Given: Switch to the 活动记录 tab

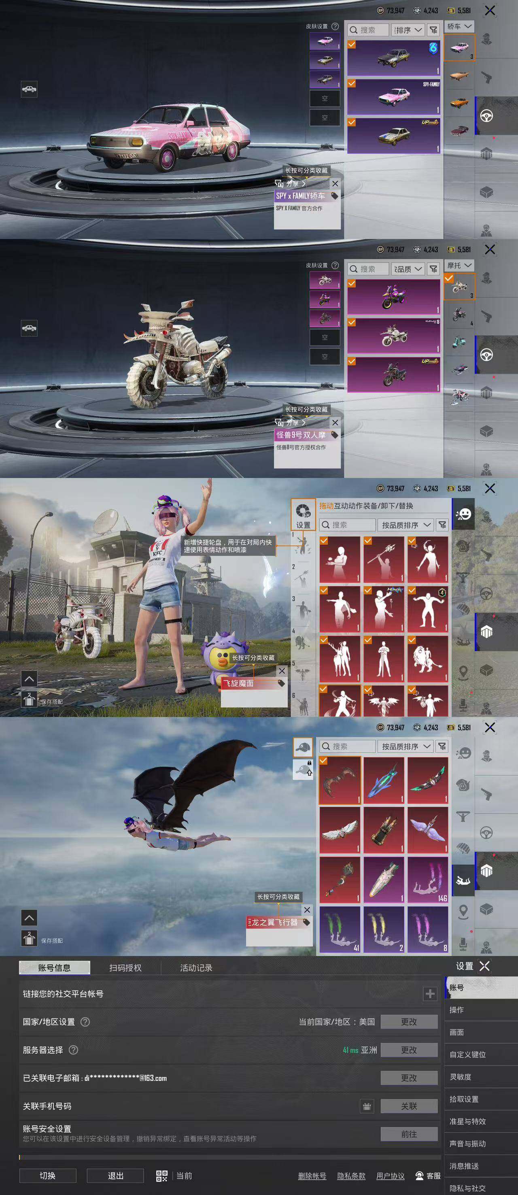Looking at the screenshot, I should (196, 968).
